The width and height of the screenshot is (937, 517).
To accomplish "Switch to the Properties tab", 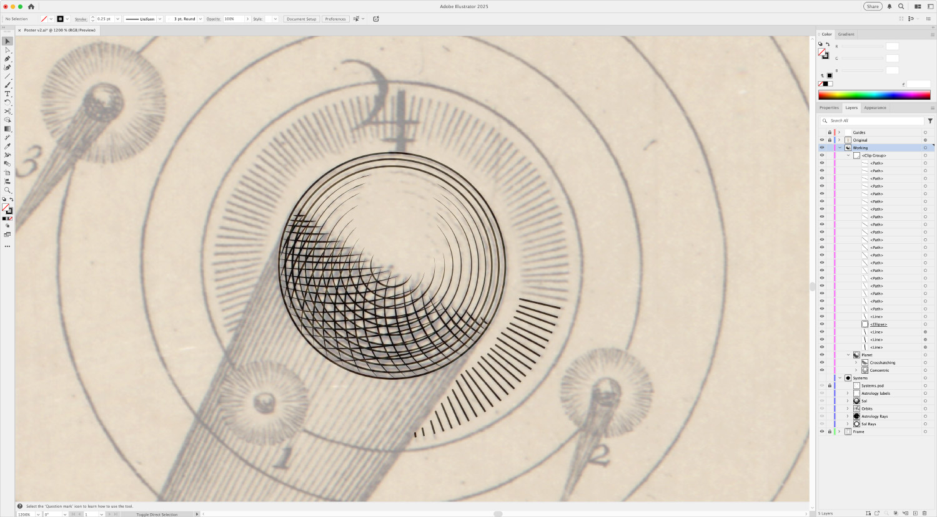I will point(829,108).
